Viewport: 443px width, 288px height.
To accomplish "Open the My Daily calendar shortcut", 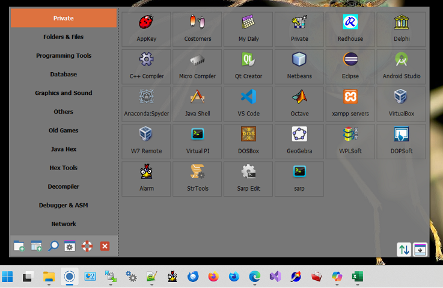I will tap(248, 29).
